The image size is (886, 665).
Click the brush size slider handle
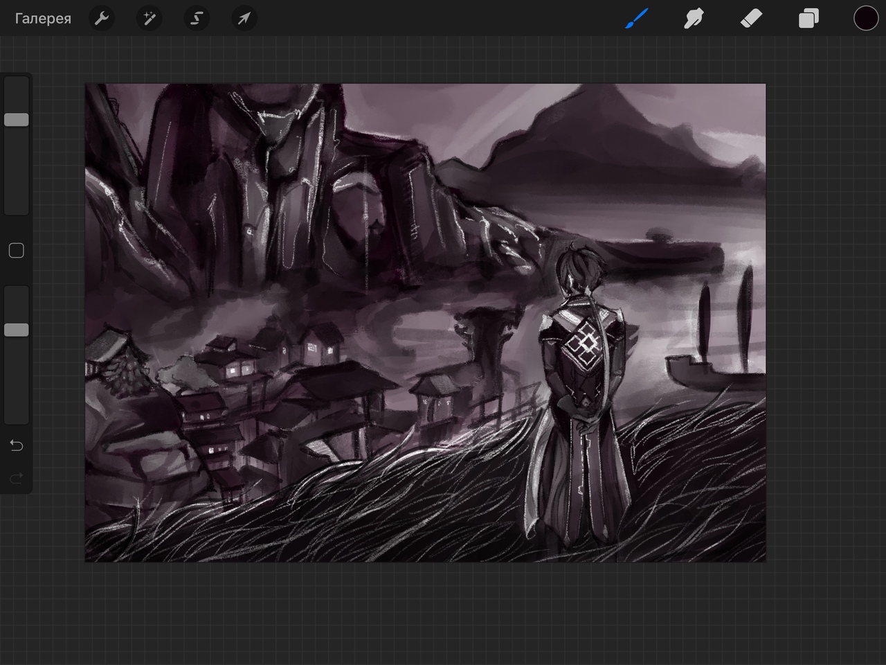(17, 120)
